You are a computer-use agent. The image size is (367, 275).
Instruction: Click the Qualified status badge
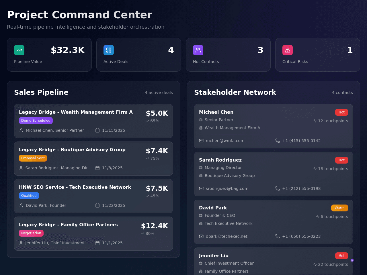(29, 196)
